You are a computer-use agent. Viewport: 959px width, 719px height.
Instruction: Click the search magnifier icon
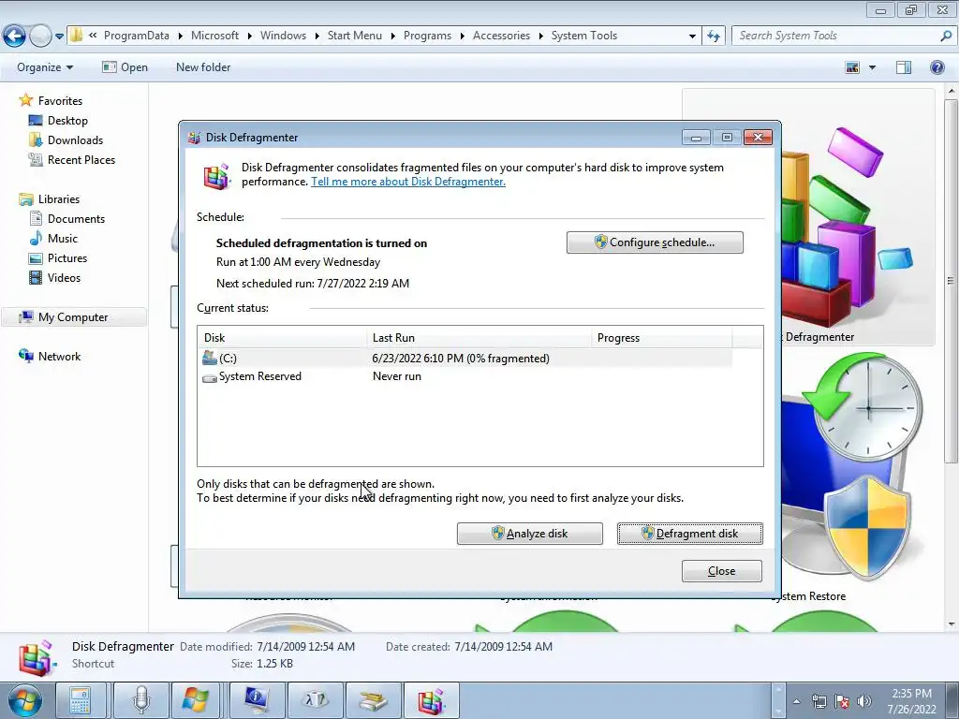(946, 36)
